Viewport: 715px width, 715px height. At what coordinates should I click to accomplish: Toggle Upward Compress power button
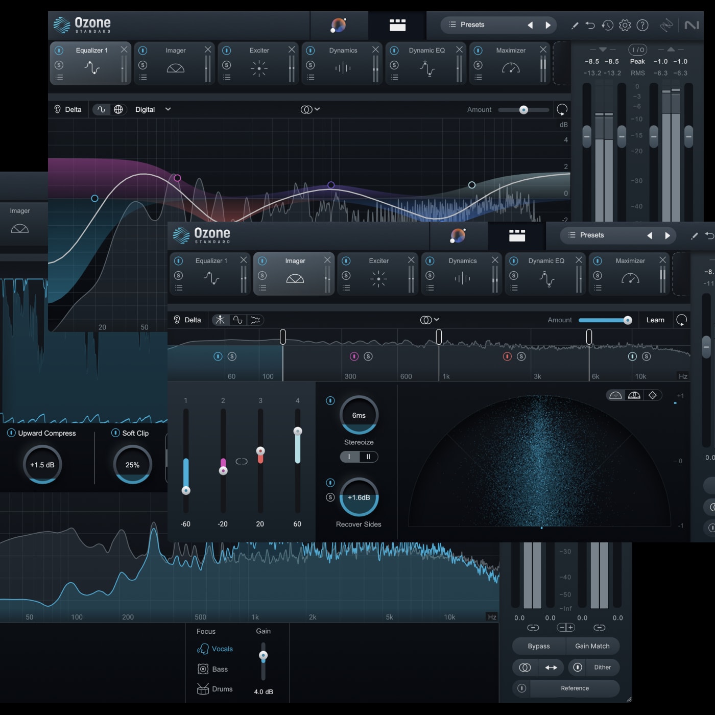coord(11,433)
